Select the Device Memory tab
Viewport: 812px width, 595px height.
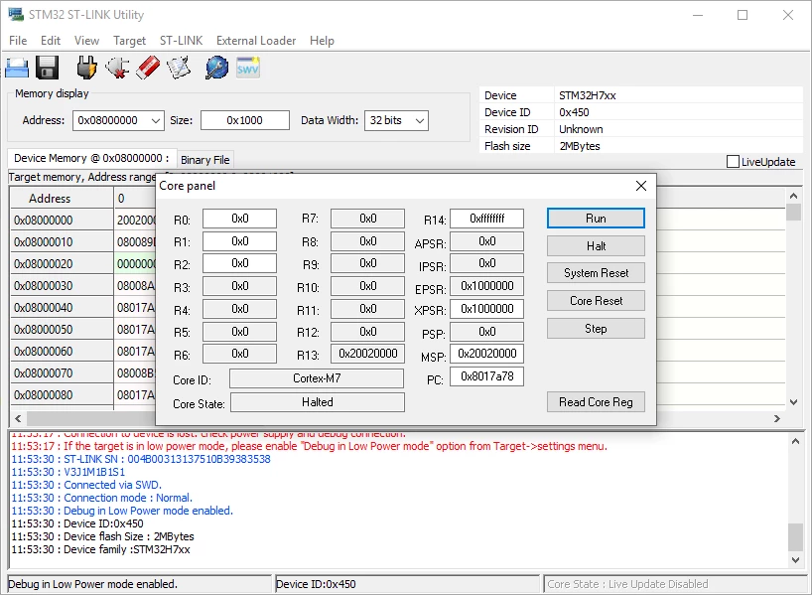91,158
